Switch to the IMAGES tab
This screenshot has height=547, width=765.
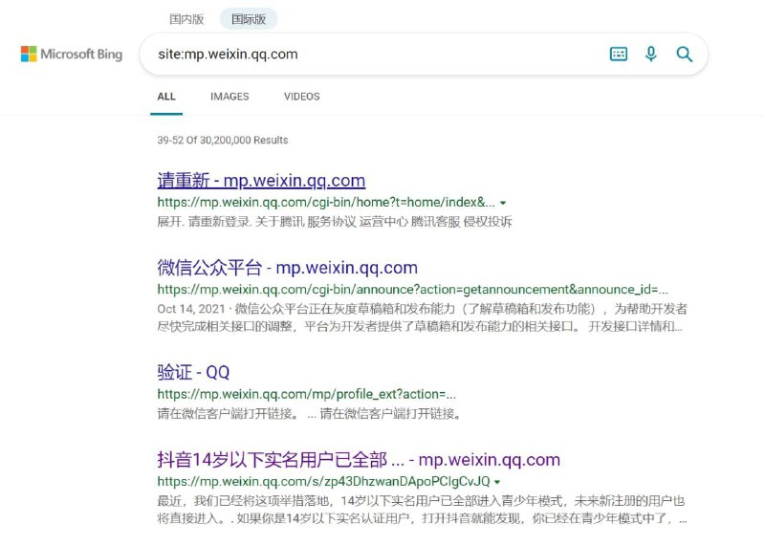click(229, 97)
